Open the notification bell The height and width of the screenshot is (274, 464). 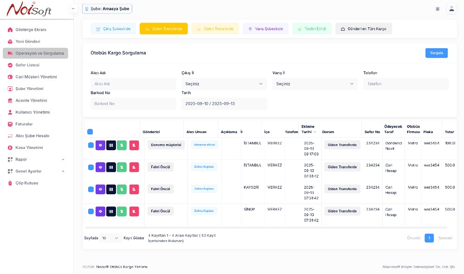click(x=438, y=9)
